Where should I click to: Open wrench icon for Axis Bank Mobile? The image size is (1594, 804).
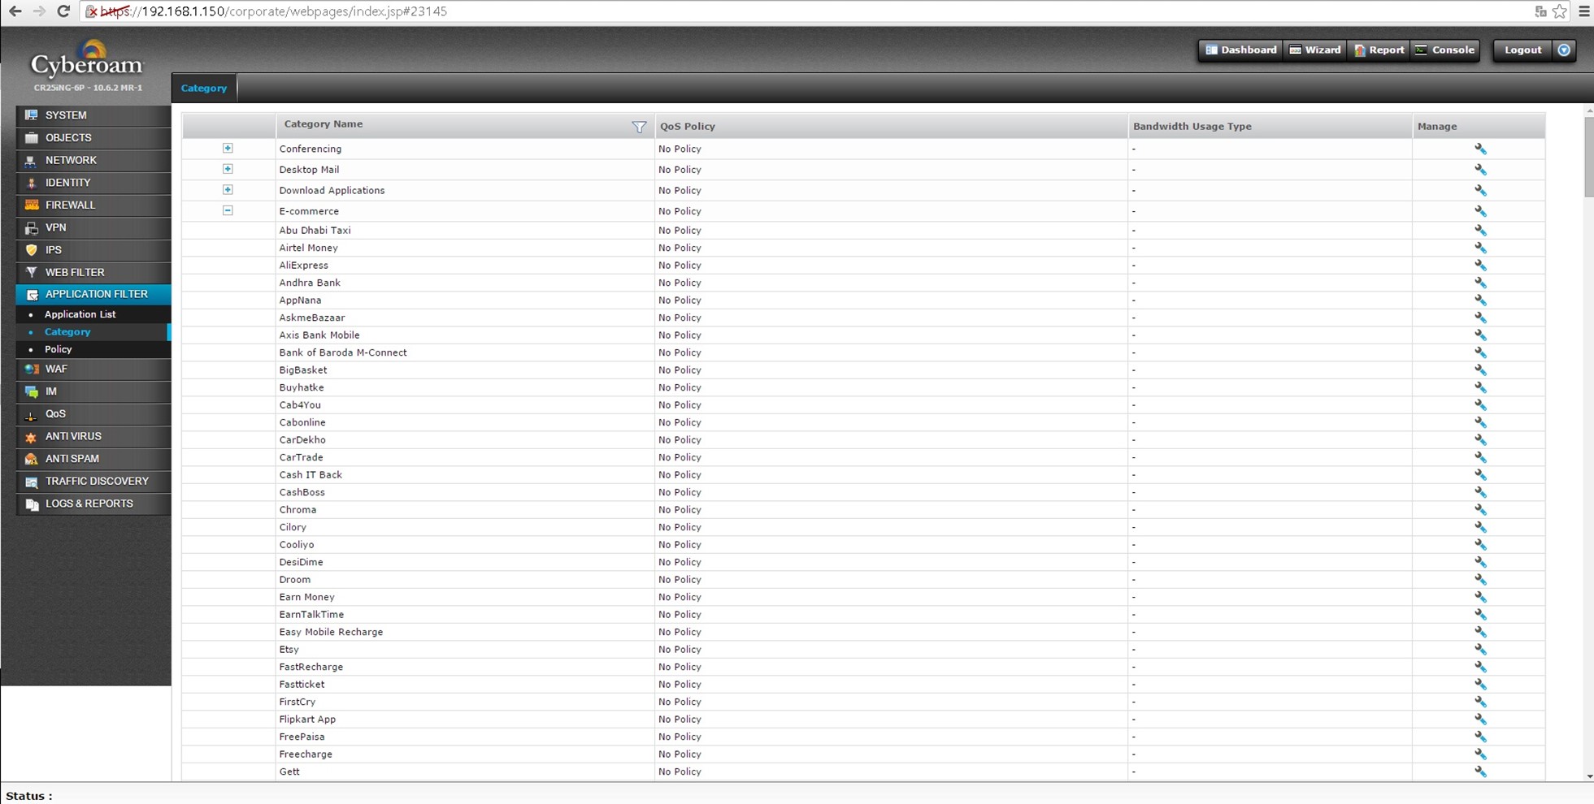[1480, 335]
